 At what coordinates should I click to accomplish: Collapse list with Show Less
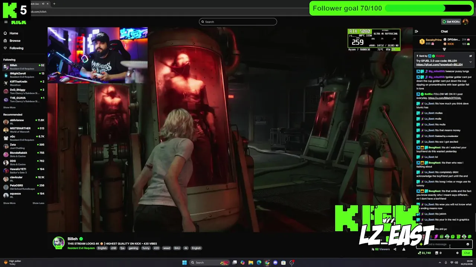(38, 203)
